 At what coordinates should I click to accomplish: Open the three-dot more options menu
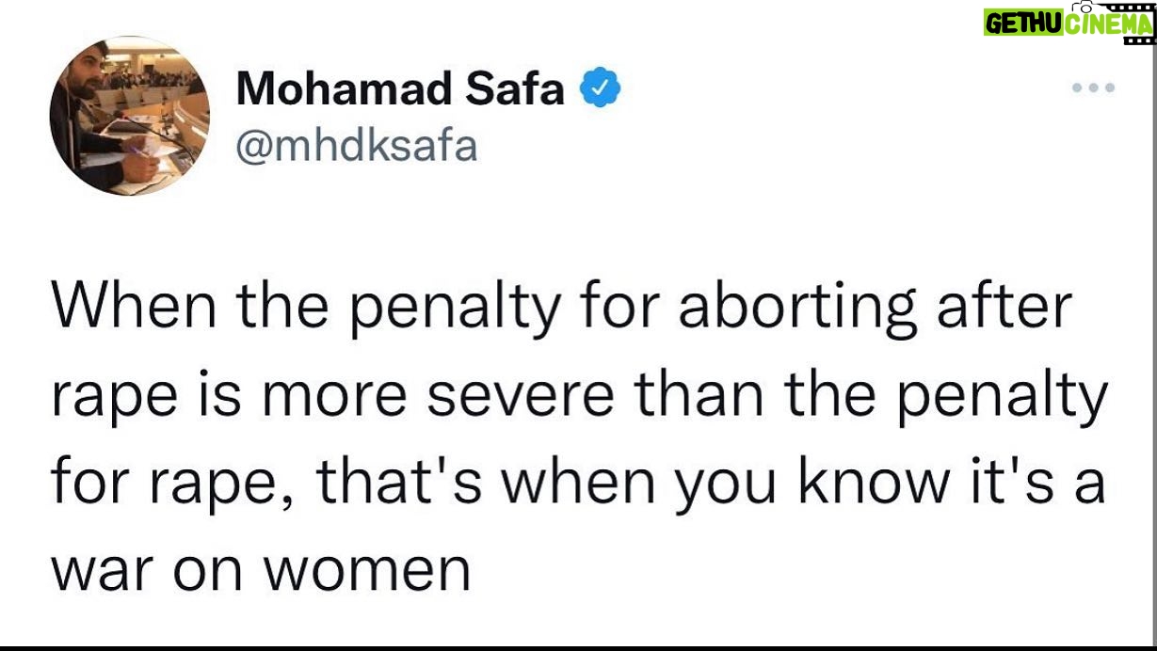click(1094, 88)
